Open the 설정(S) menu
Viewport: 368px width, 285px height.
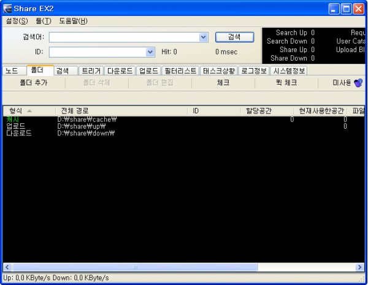point(17,21)
